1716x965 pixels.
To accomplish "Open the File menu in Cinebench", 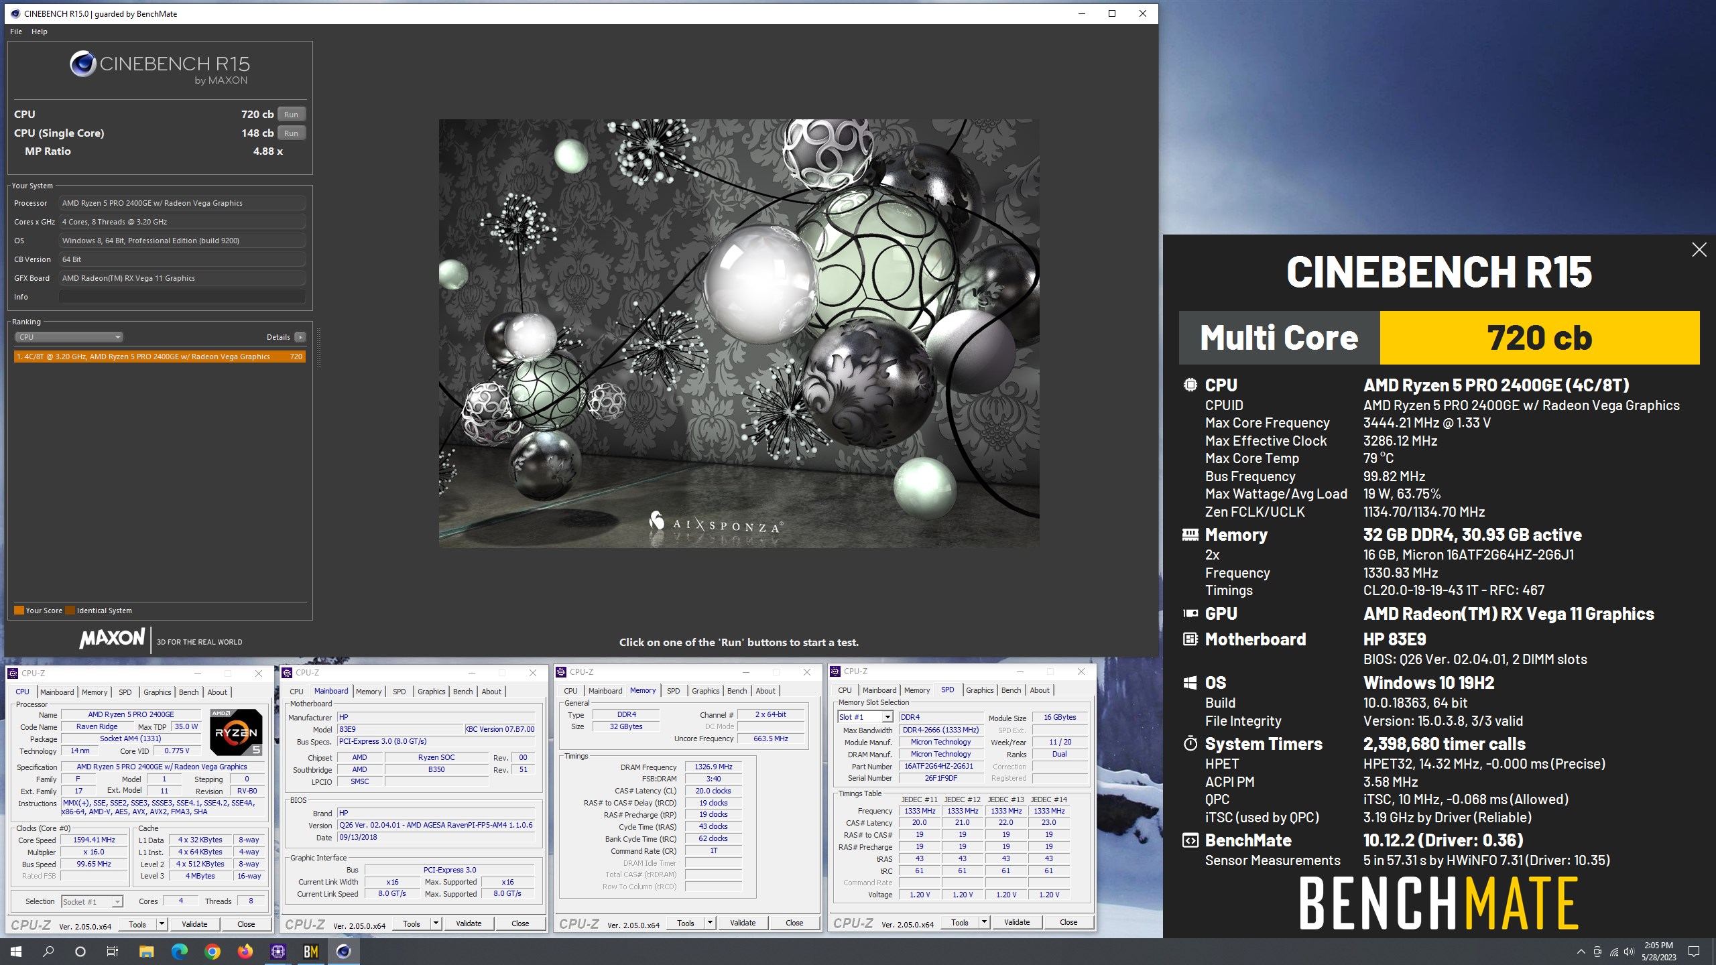I will [16, 31].
